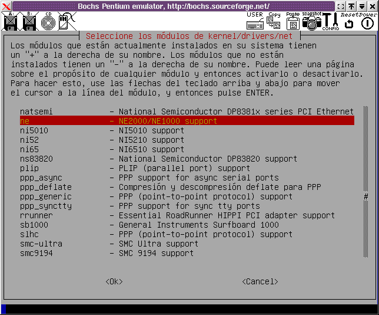The width and height of the screenshot is (379, 315).
Task: Choose the ppp_generic module row
Action: tap(186, 196)
